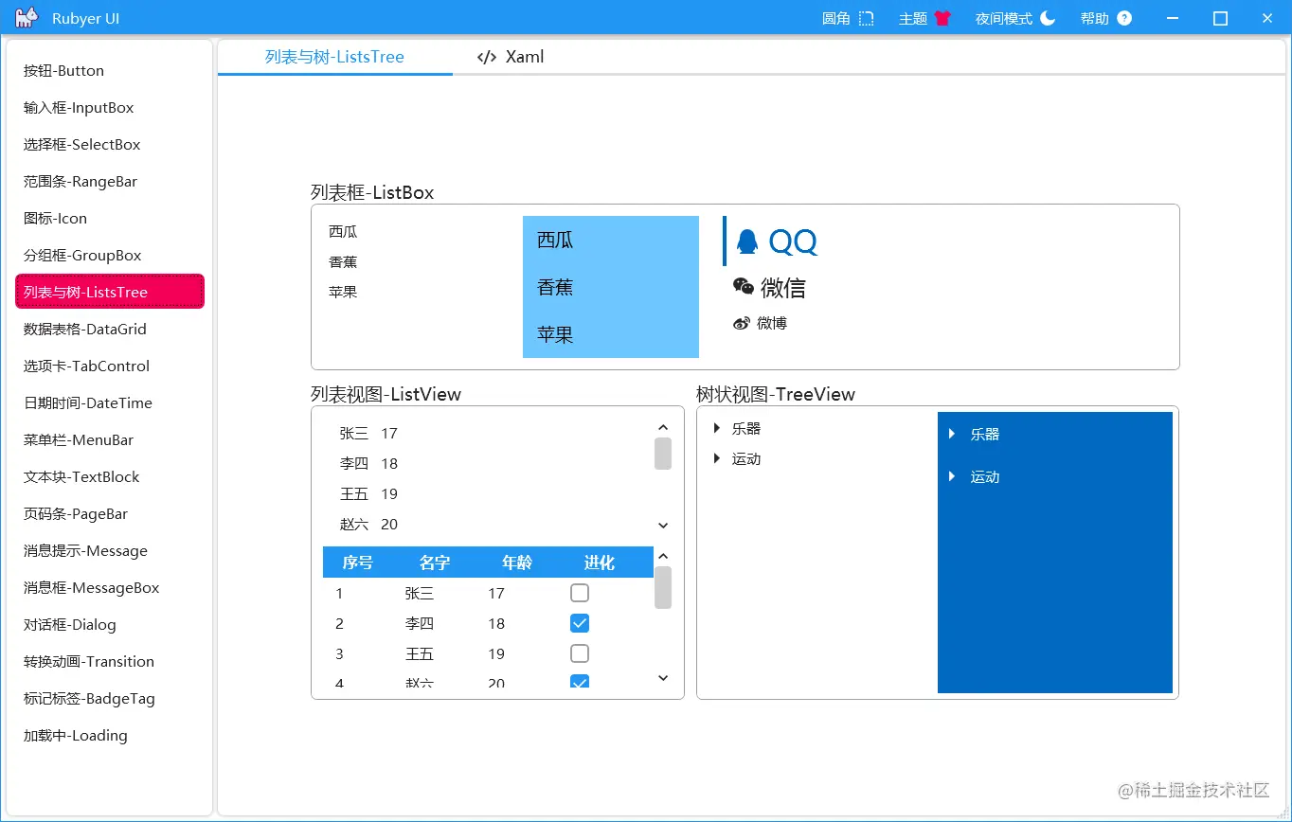Check the 进化 checkbox for 张三
This screenshot has width=1292, height=822.
click(x=579, y=593)
